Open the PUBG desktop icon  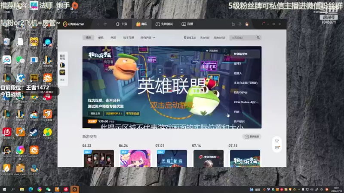point(34,78)
